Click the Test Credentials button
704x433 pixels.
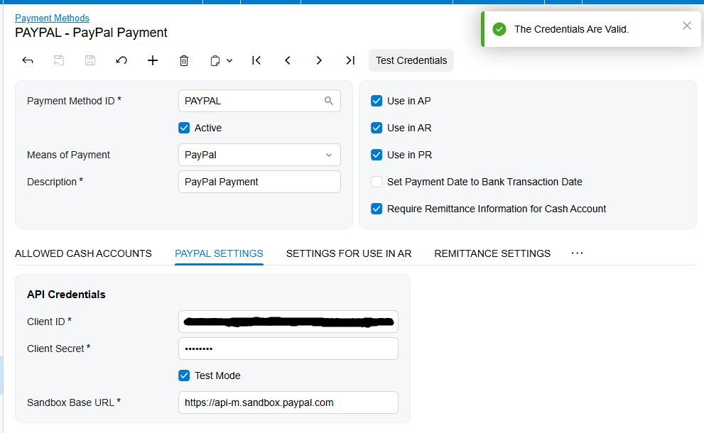pyautogui.click(x=411, y=60)
